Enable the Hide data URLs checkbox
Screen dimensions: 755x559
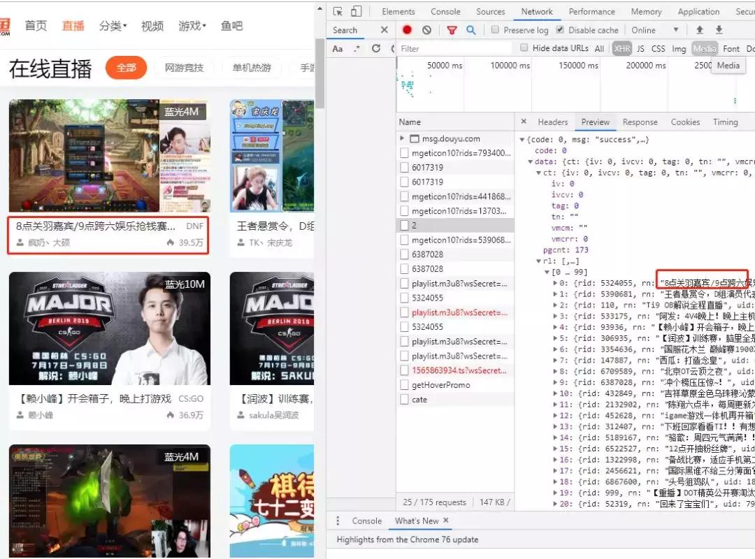click(x=524, y=48)
